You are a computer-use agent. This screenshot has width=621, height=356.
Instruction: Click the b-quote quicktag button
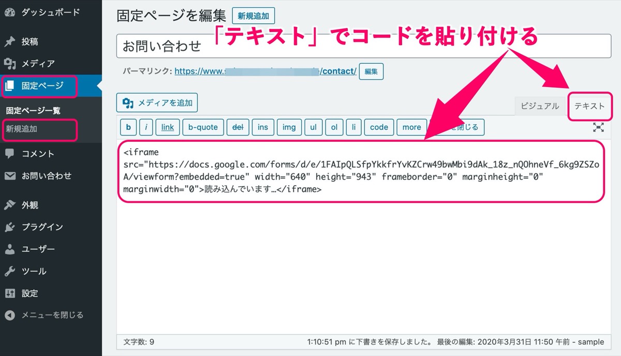pyautogui.click(x=203, y=127)
